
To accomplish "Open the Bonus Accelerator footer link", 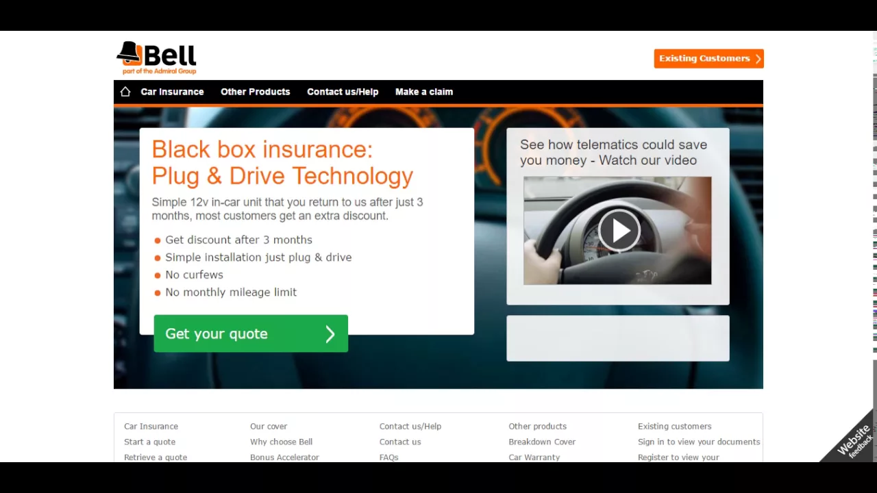I will point(284,457).
